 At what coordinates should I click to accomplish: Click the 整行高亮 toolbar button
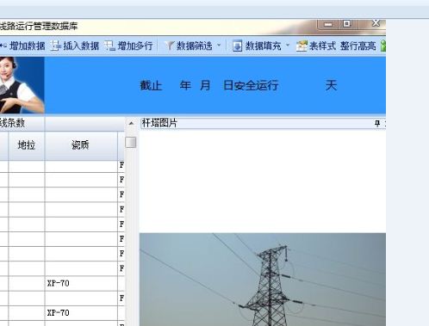click(357, 46)
